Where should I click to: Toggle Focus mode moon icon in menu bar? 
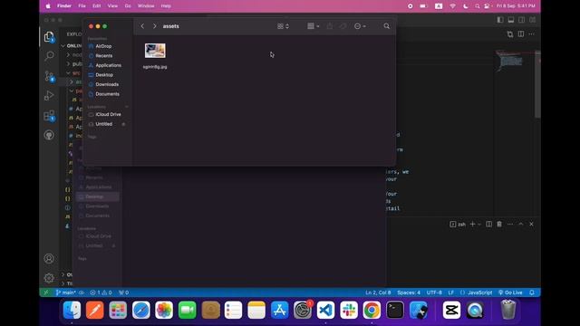click(465, 6)
